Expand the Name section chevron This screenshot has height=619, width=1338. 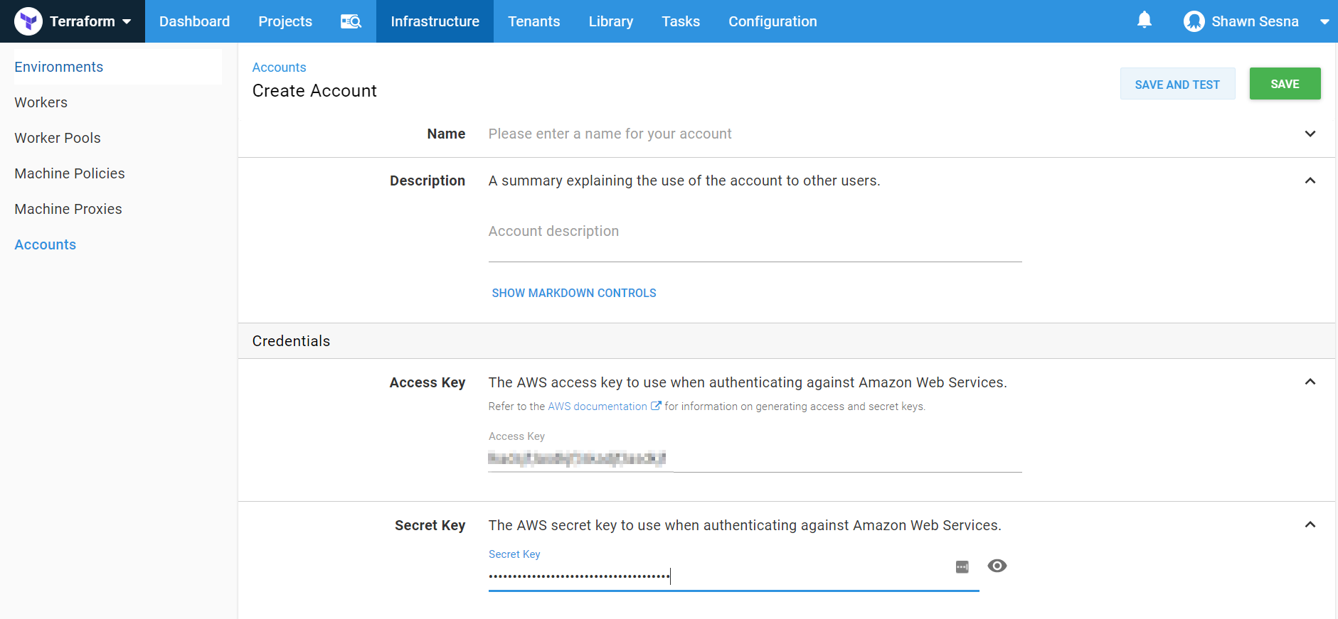click(1310, 134)
